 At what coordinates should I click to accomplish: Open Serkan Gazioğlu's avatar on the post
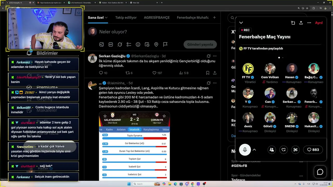(93, 58)
